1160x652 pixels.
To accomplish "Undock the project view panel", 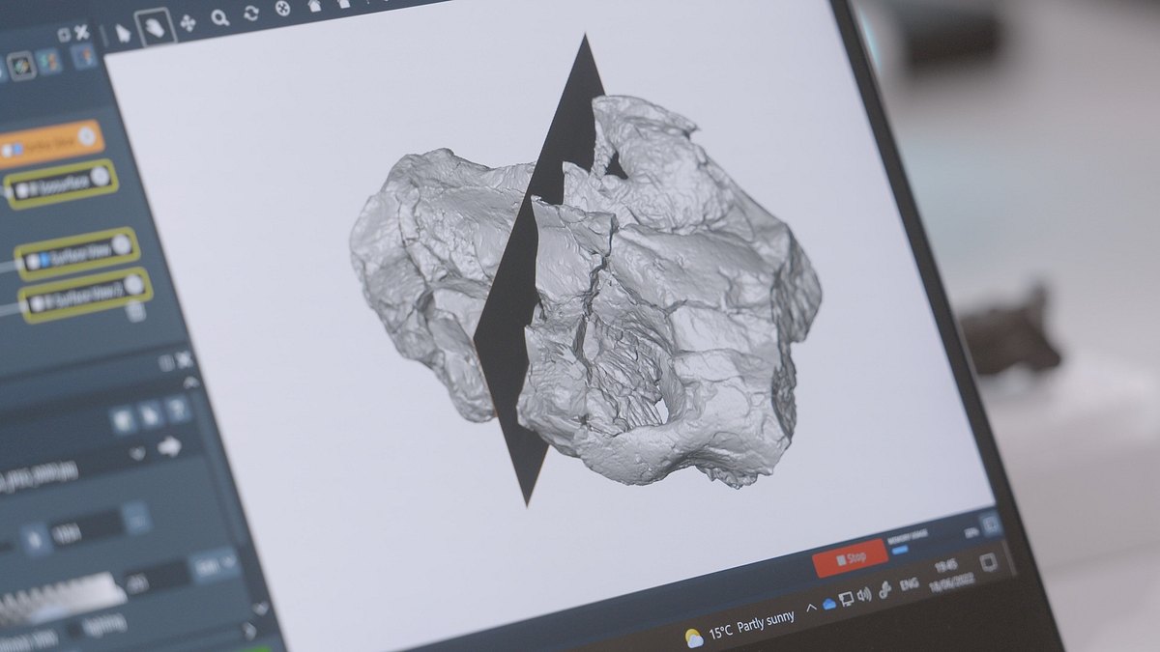I will pos(63,36).
